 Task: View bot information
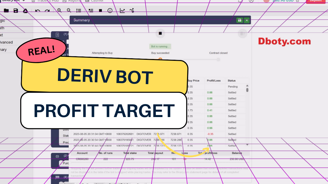(x=110, y=10)
